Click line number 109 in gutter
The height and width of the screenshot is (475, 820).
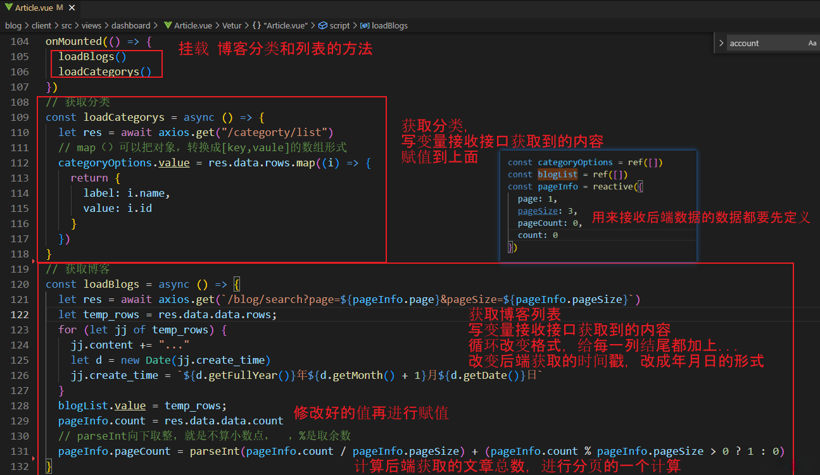tap(20, 117)
